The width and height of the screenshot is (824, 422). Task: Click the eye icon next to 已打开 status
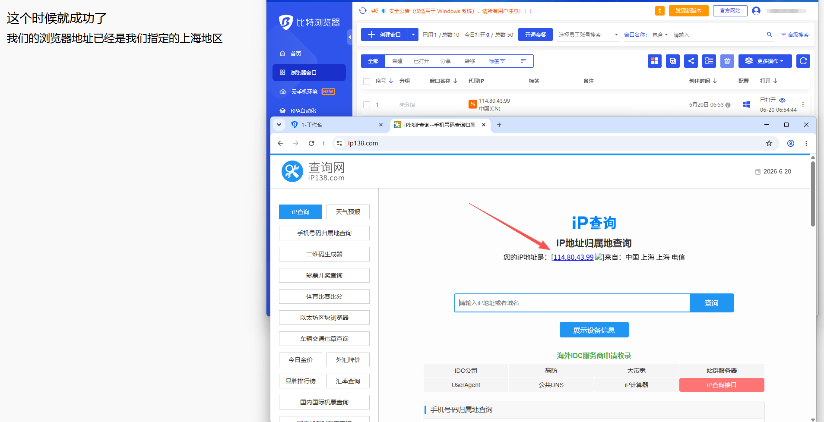click(782, 100)
